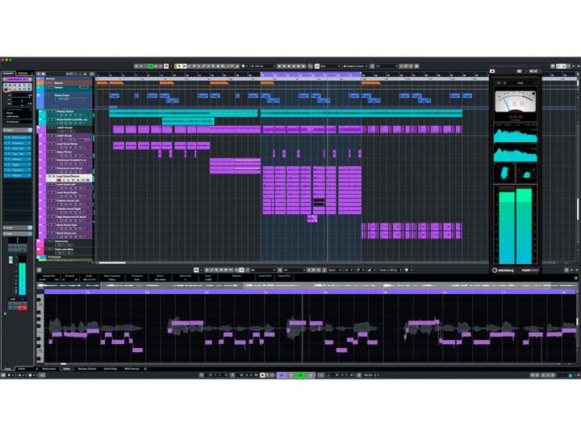Switch to the Sampler Control tab
581x436 pixels.
[x=87, y=368]
